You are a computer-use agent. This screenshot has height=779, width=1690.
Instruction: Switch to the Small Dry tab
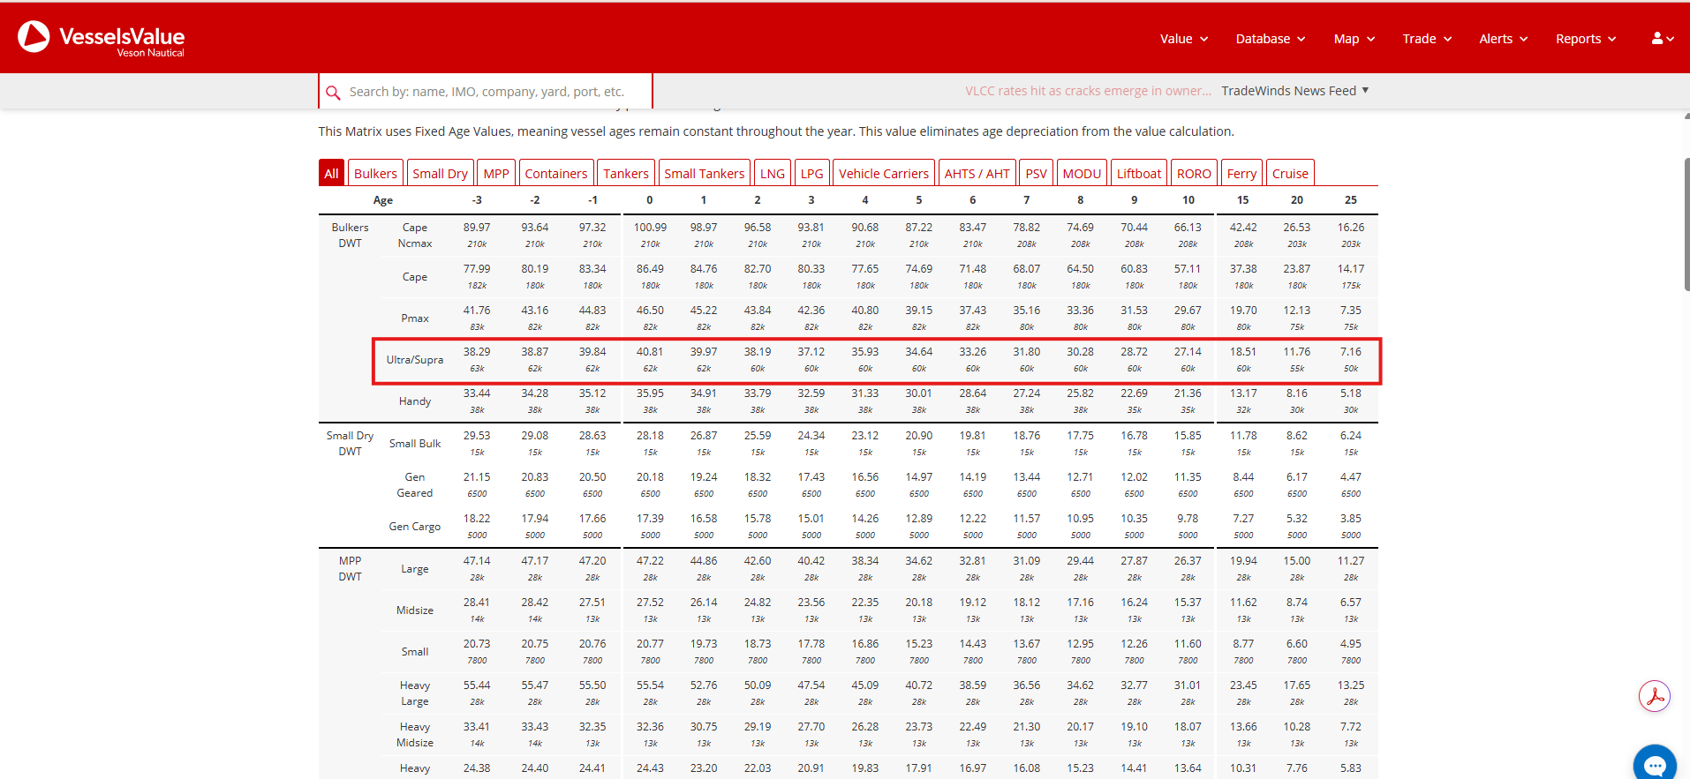point(440,173)
